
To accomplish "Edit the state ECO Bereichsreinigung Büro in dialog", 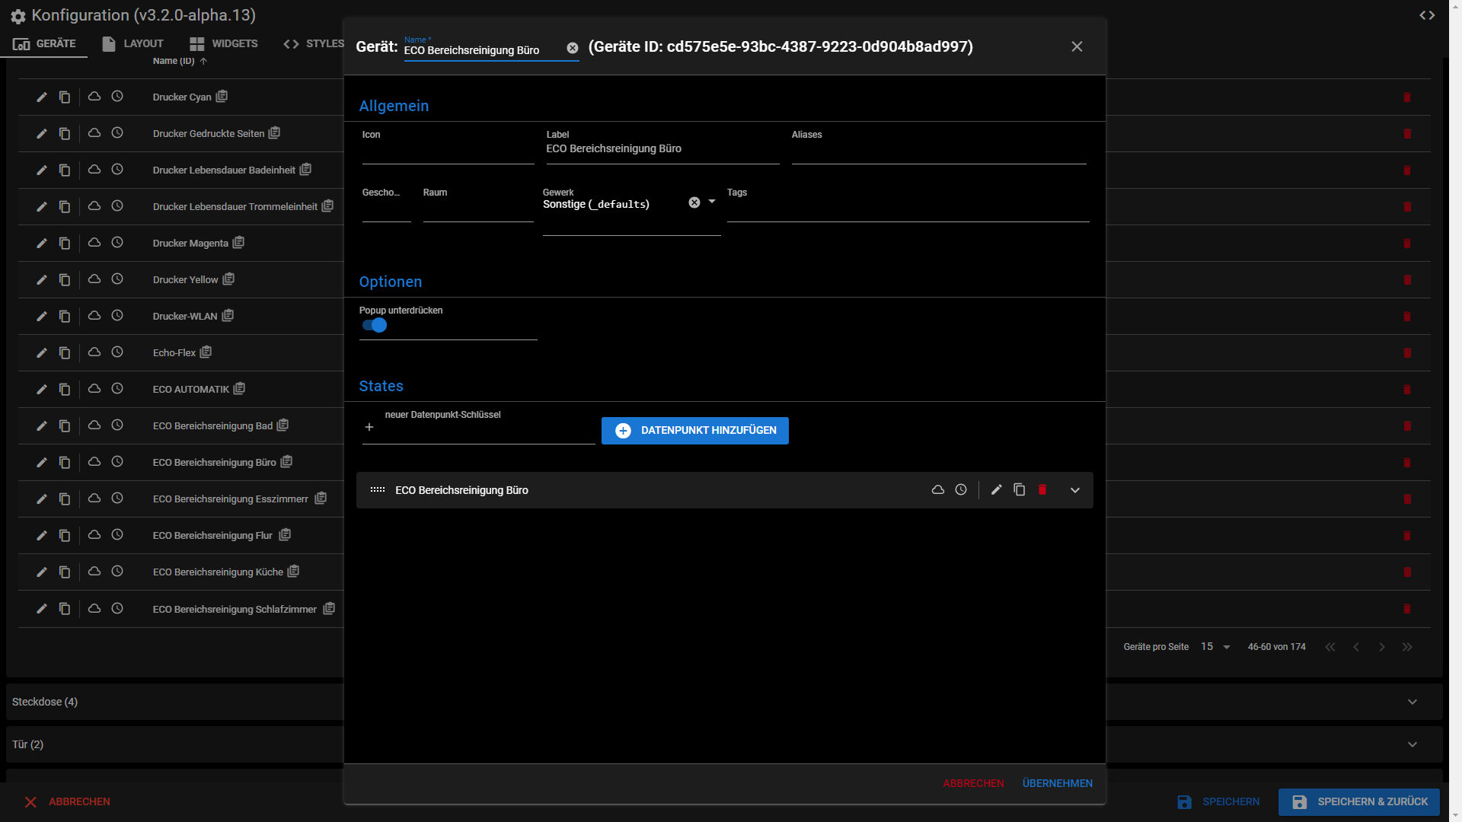I will (996, 489).
